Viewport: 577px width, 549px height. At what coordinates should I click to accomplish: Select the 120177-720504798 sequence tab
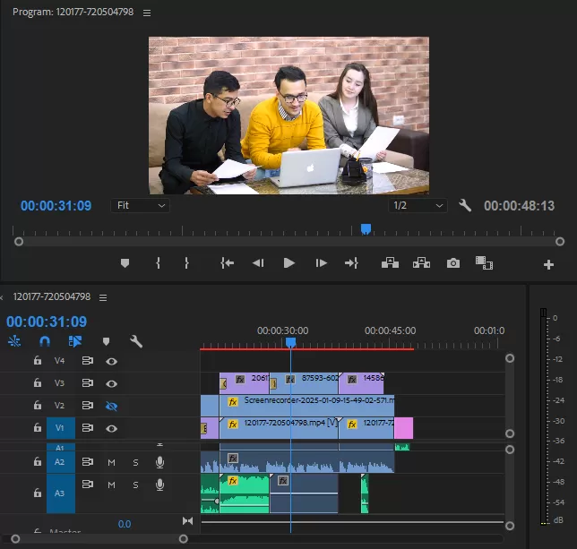(x=52, y=296)
